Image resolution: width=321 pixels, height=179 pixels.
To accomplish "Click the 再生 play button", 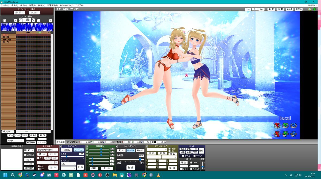I will pyautogui.click(x=184, y=162).
